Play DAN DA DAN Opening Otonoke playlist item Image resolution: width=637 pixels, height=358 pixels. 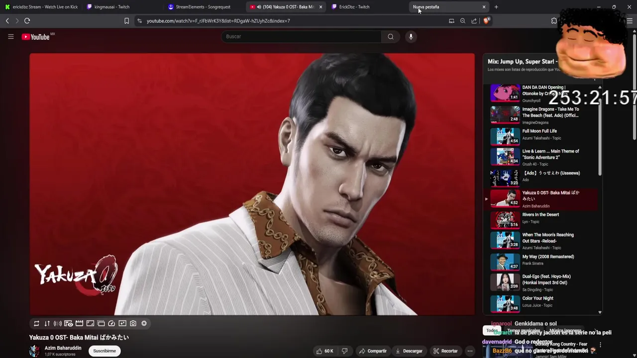pos(541,93)
